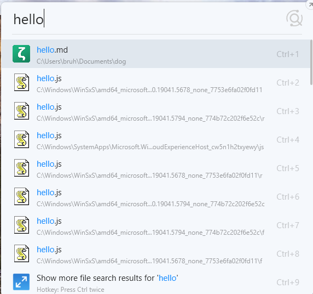The image size is (313, 294).
Task: Select hello.js in the 5678_none_7753e6fa02f0fd11\r path
Action: [156, 168]
